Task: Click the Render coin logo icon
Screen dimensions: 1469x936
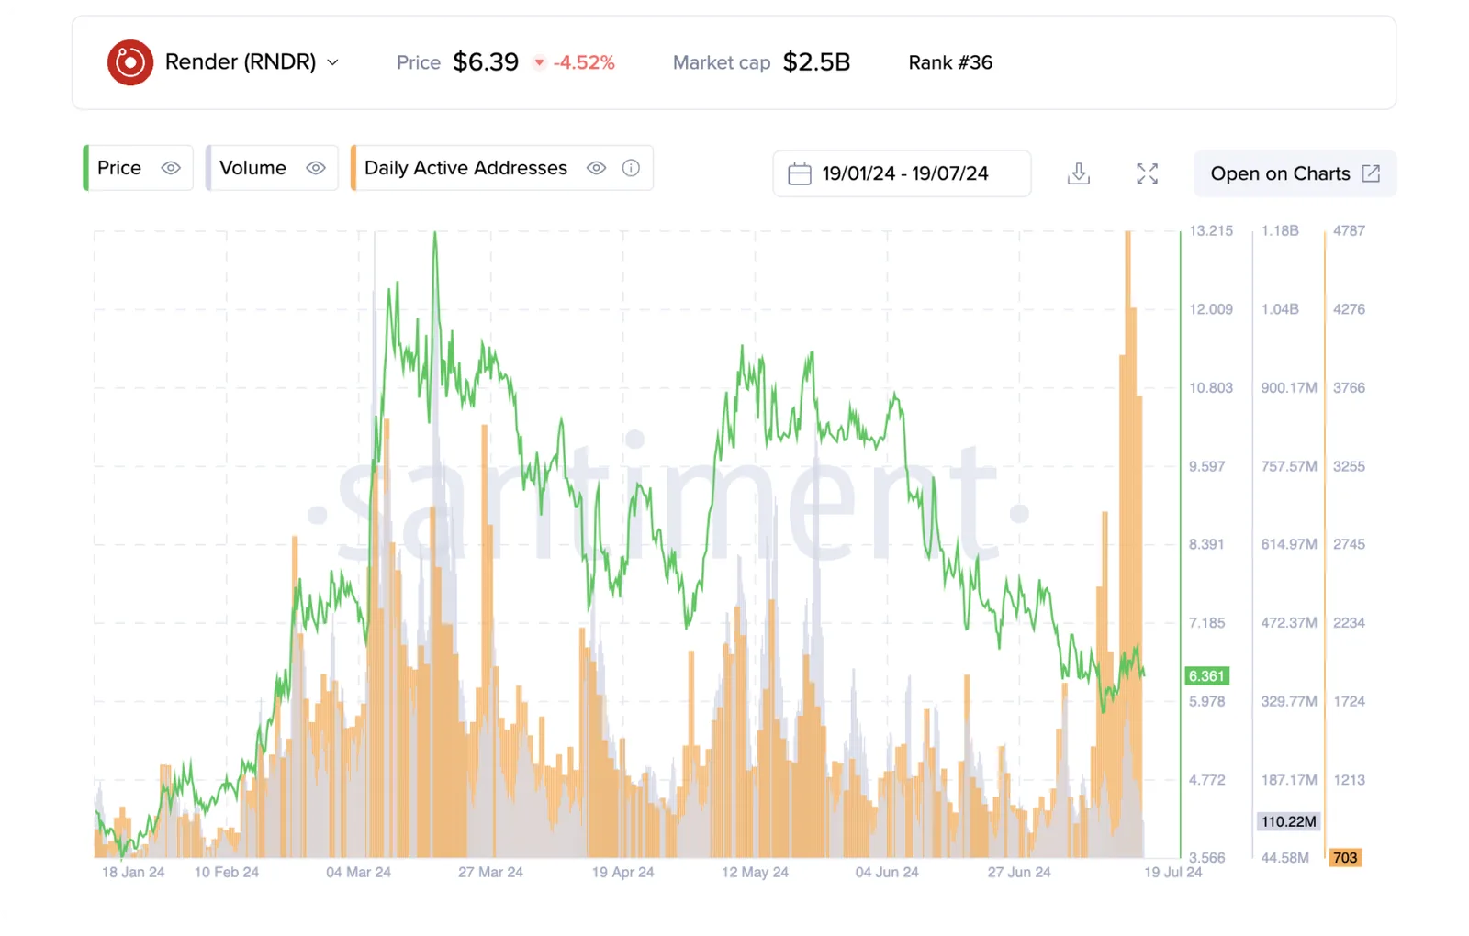Action: 130,62
